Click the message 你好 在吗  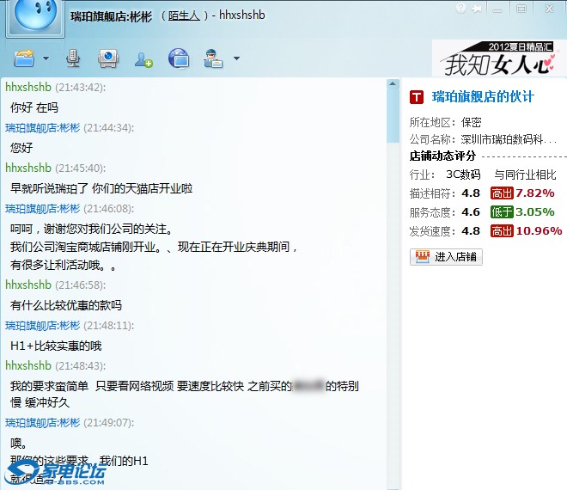tap(34, 107)
